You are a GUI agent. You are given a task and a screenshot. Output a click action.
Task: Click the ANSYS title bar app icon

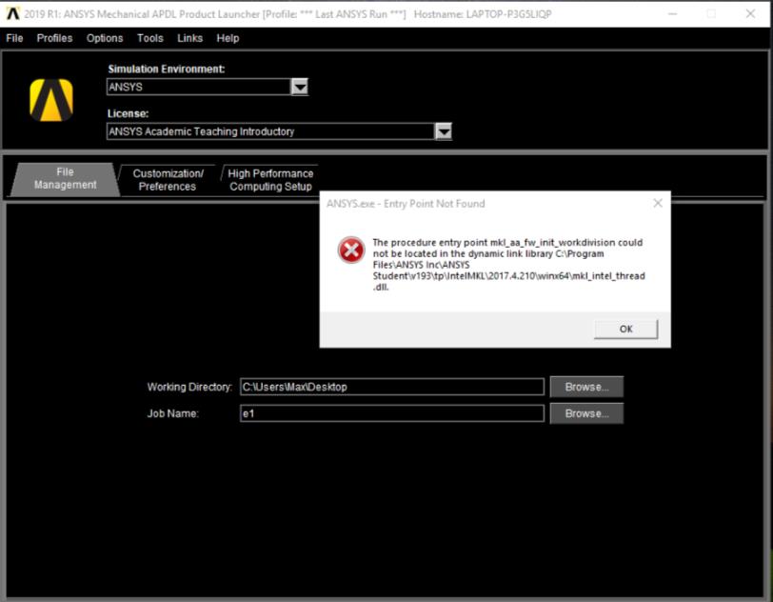(x=12, y=14)
